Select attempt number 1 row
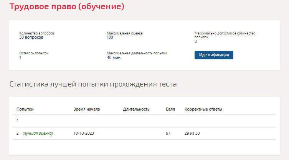Viewport: 289px width, 160px height. point(18,121)
